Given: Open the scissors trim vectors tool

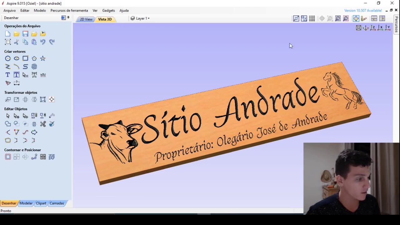Looking at the screenshot, I should click(x=43, y=124).
